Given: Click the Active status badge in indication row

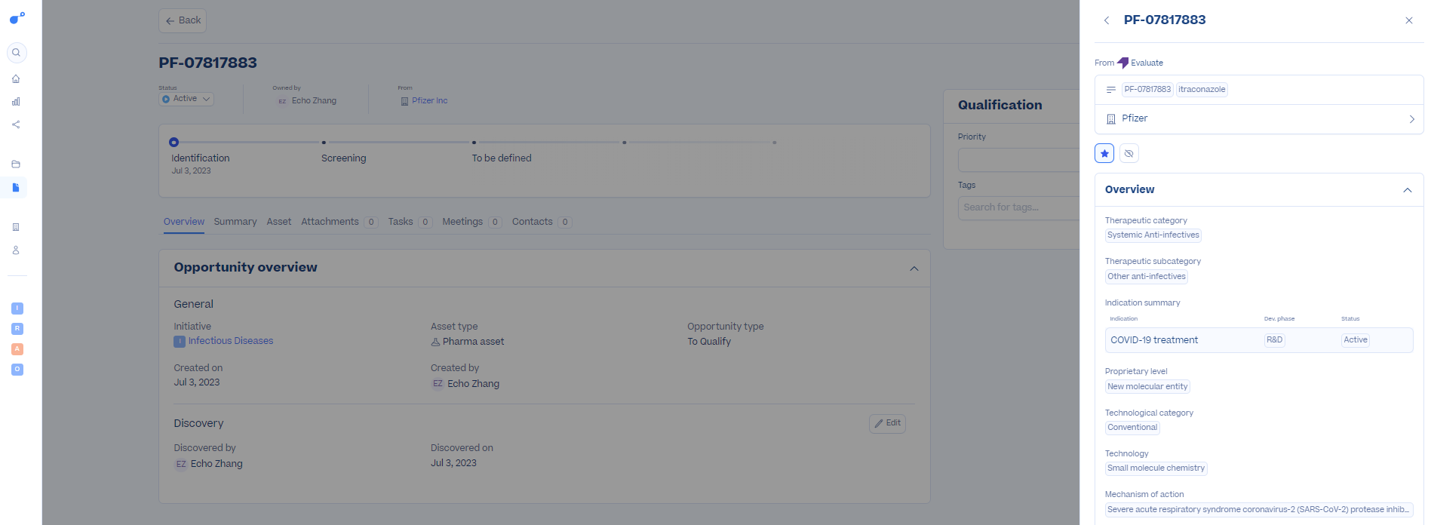Looking at the screenshot, I should click(x=1356, y=340).
